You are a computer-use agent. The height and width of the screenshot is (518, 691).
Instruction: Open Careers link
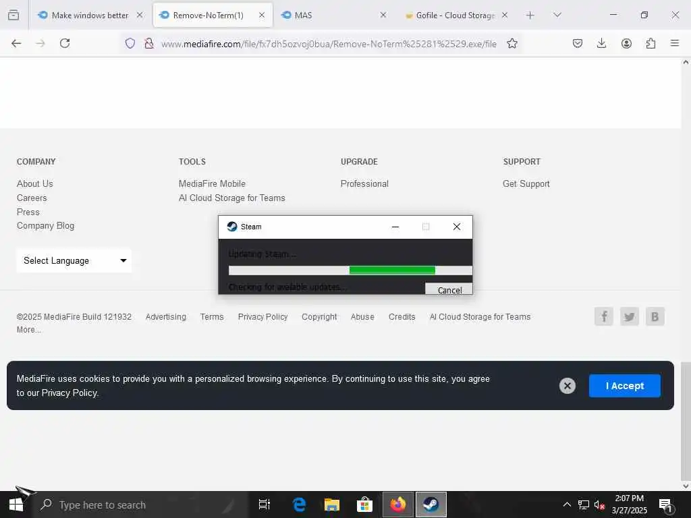pos(32,198)
